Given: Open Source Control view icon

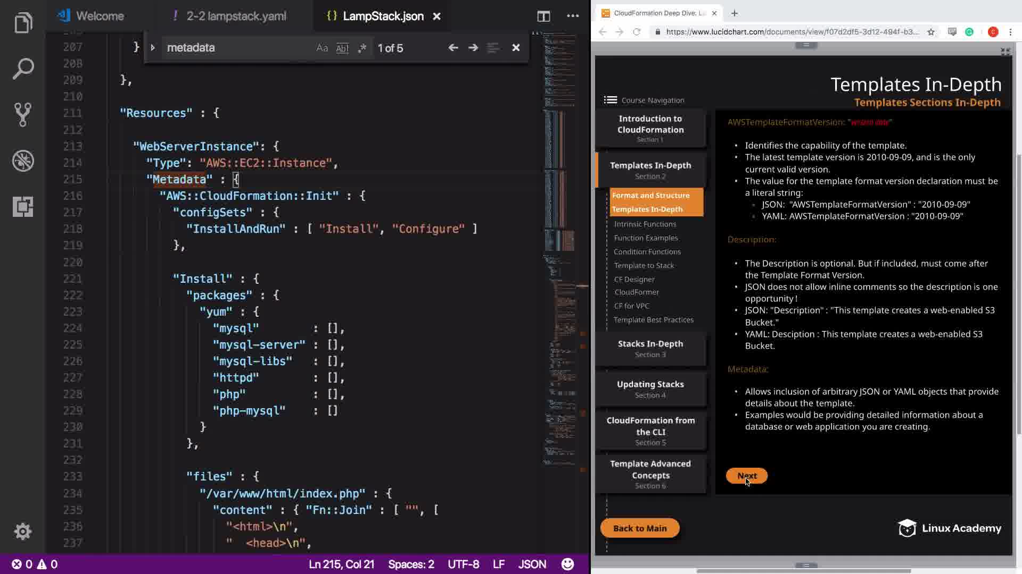Looking at the screenshot, I should click(x=23, y=114).
